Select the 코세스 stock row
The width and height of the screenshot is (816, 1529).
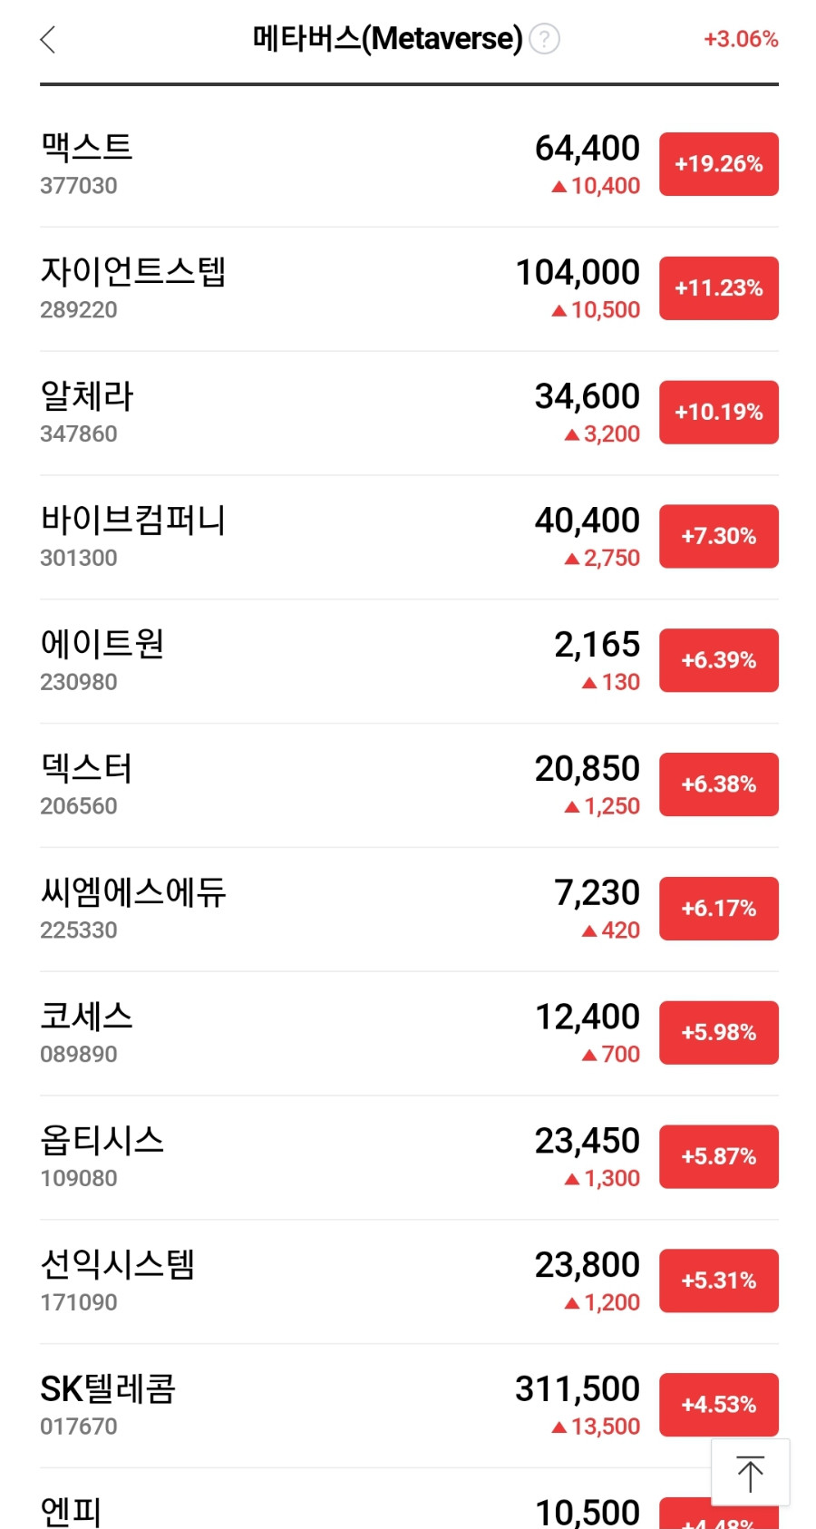pos(409,1034)
